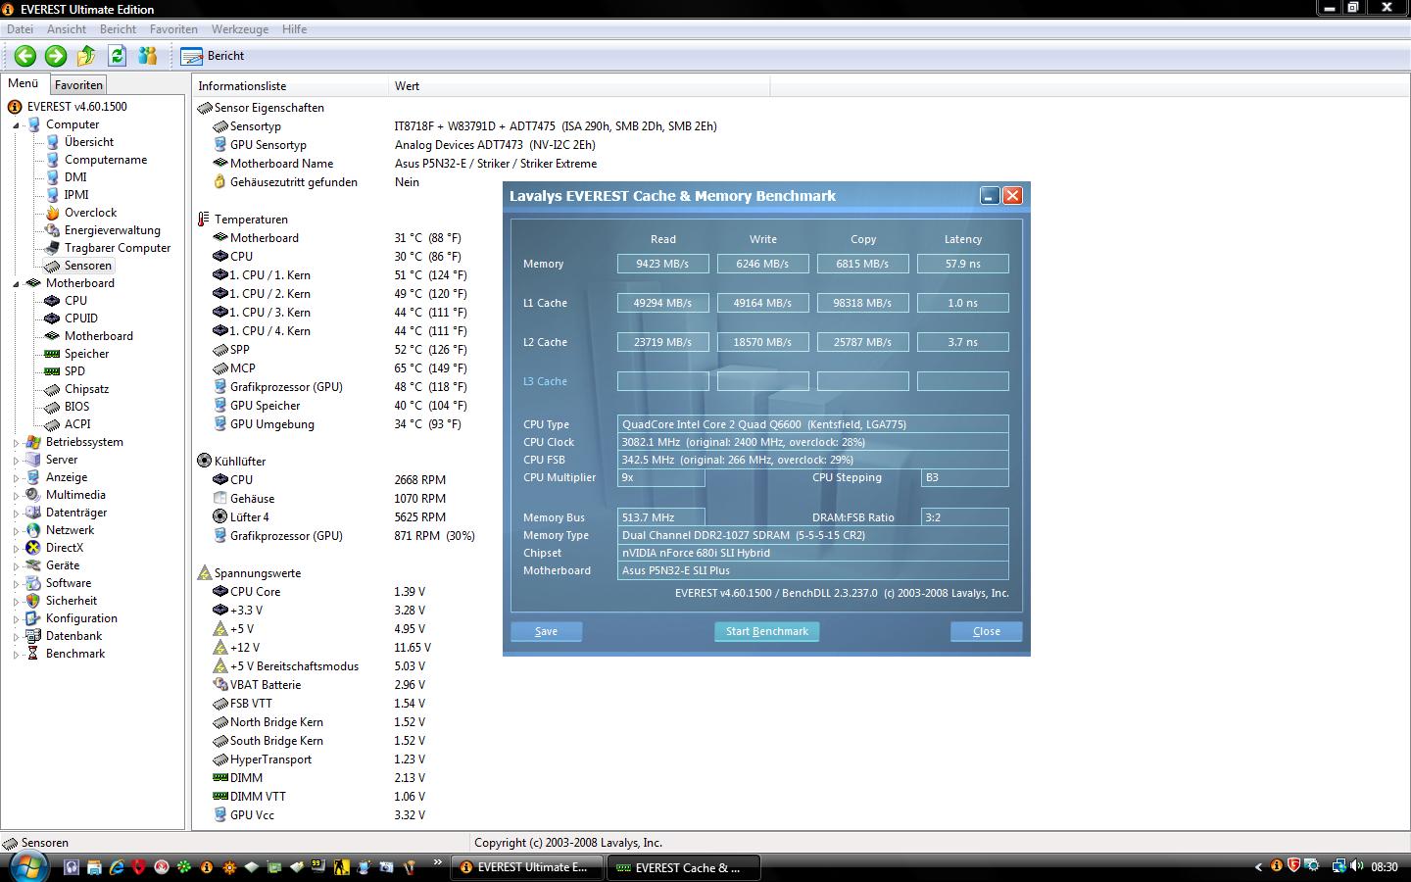Select Energieverwaltung in the tree
The image size is (1411, 882).
112,230
